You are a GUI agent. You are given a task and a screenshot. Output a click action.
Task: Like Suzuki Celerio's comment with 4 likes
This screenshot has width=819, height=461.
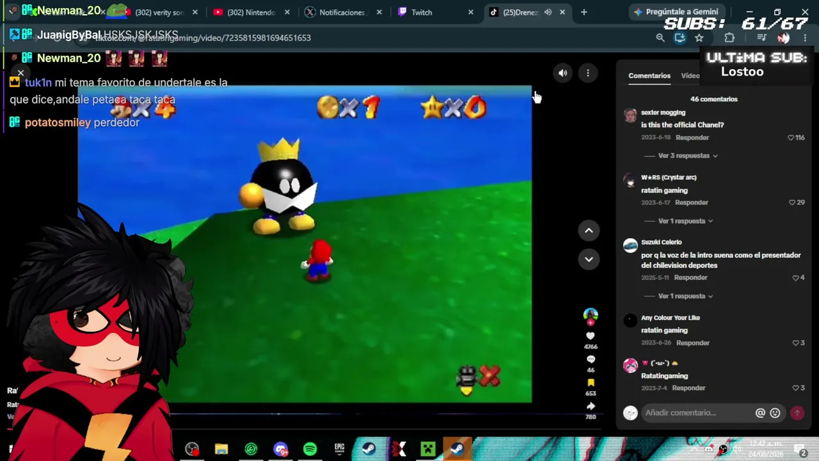pyautogui.click(x=795, y=278)
